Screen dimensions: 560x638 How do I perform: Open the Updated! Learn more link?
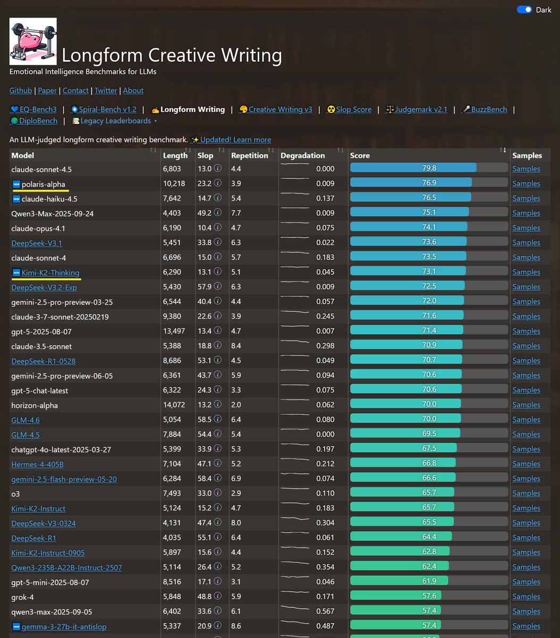pos(231,139)
